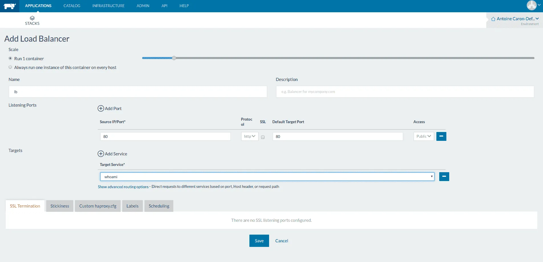The image size is (543, 262).
Task: Open the Custom haproxy.cfg tab
Action: click(x=98, y=206)
